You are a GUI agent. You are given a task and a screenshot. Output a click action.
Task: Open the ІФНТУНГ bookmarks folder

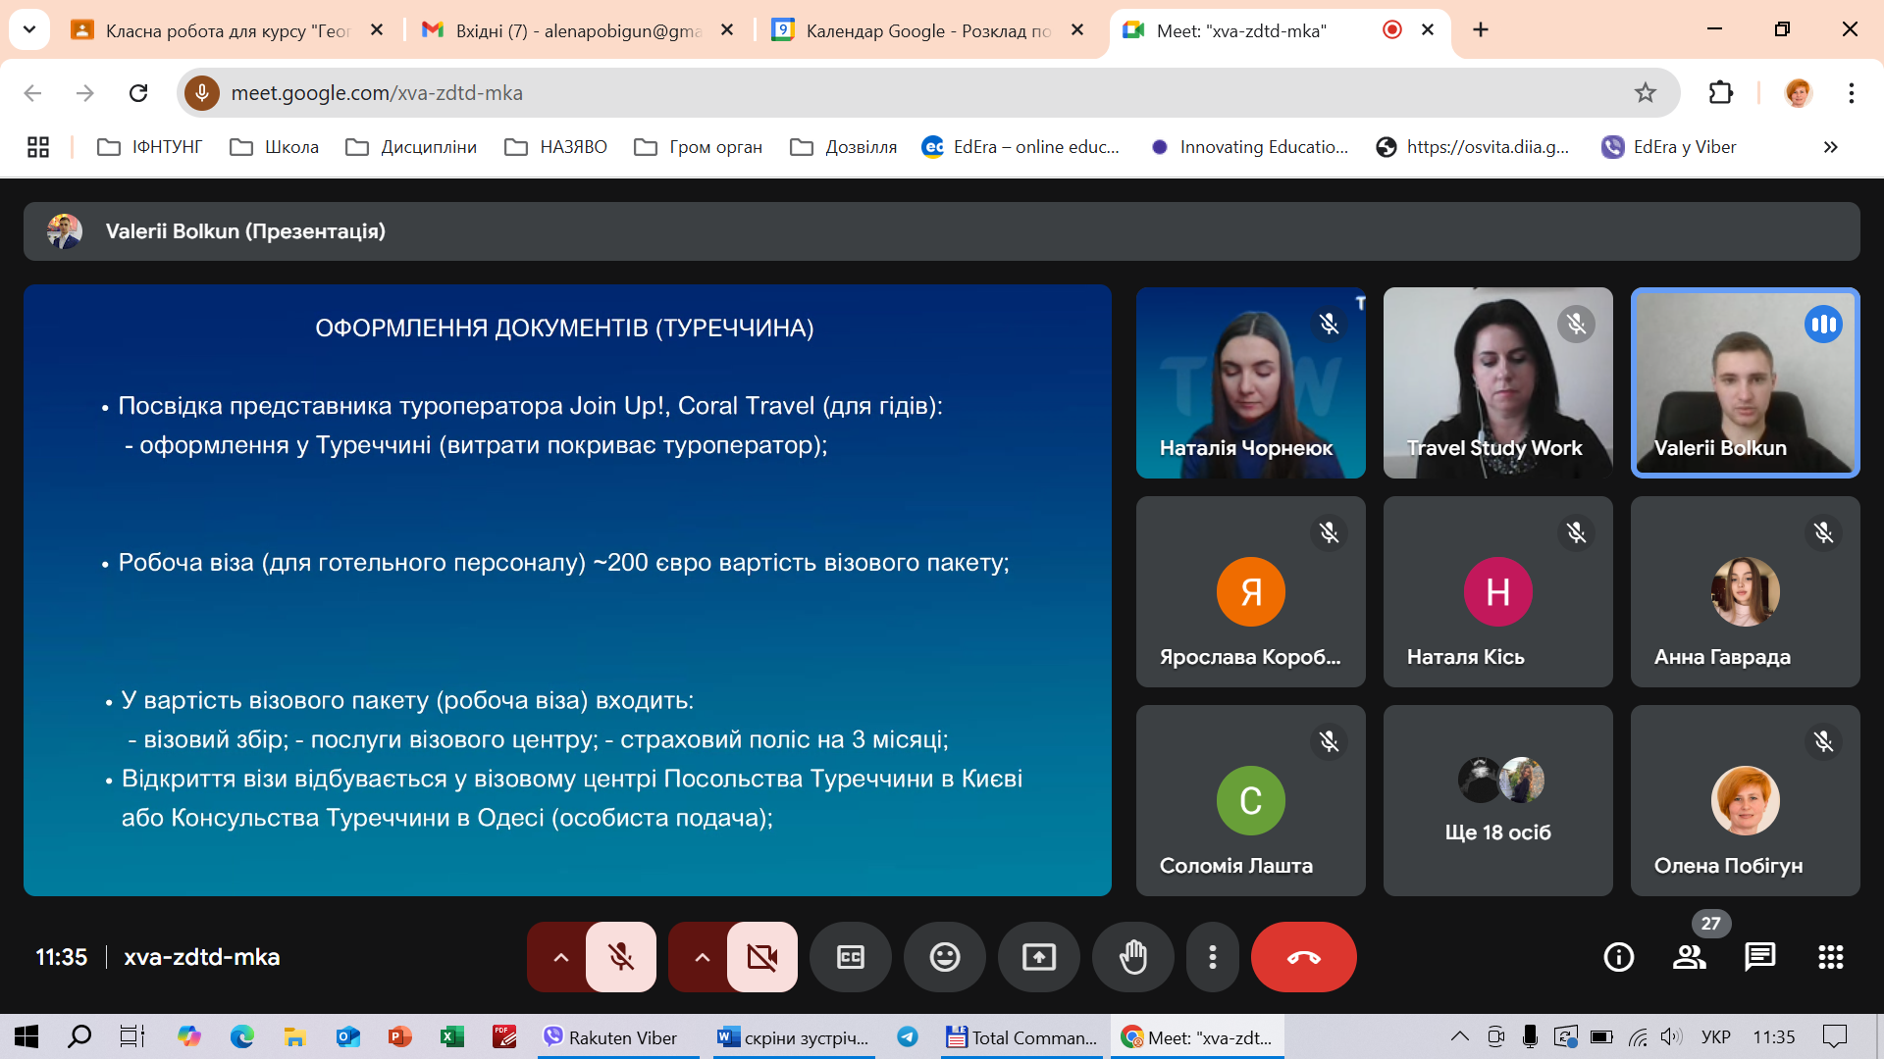click(150, 147)
